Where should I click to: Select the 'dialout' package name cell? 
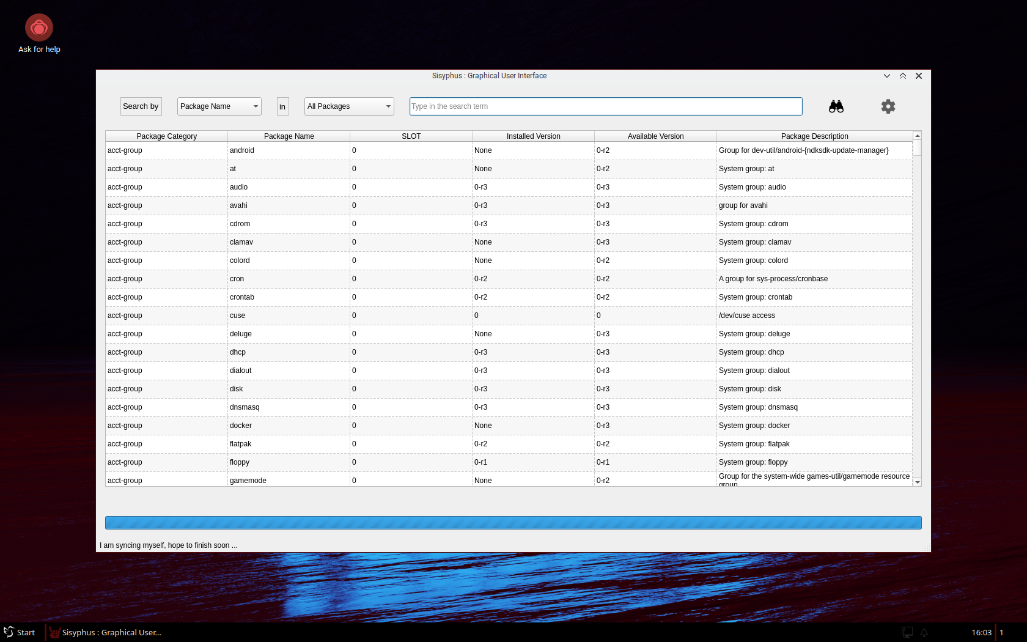(x=289, y=371)
